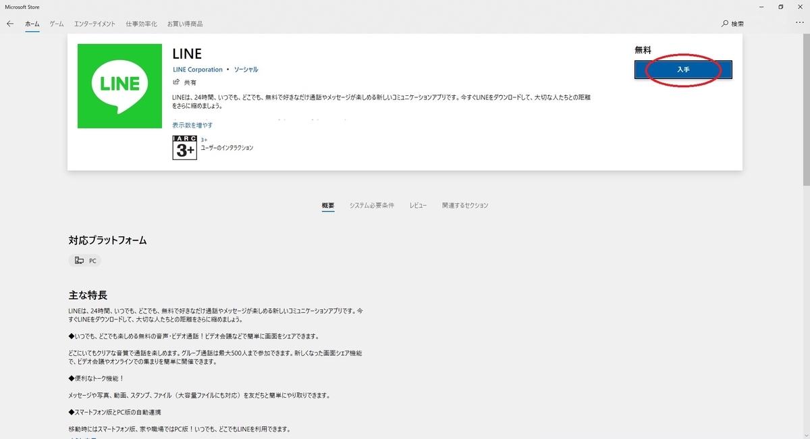Close the Microsoft Store window
The height and width of the screenshot is (439, 810).
[800, 6]
